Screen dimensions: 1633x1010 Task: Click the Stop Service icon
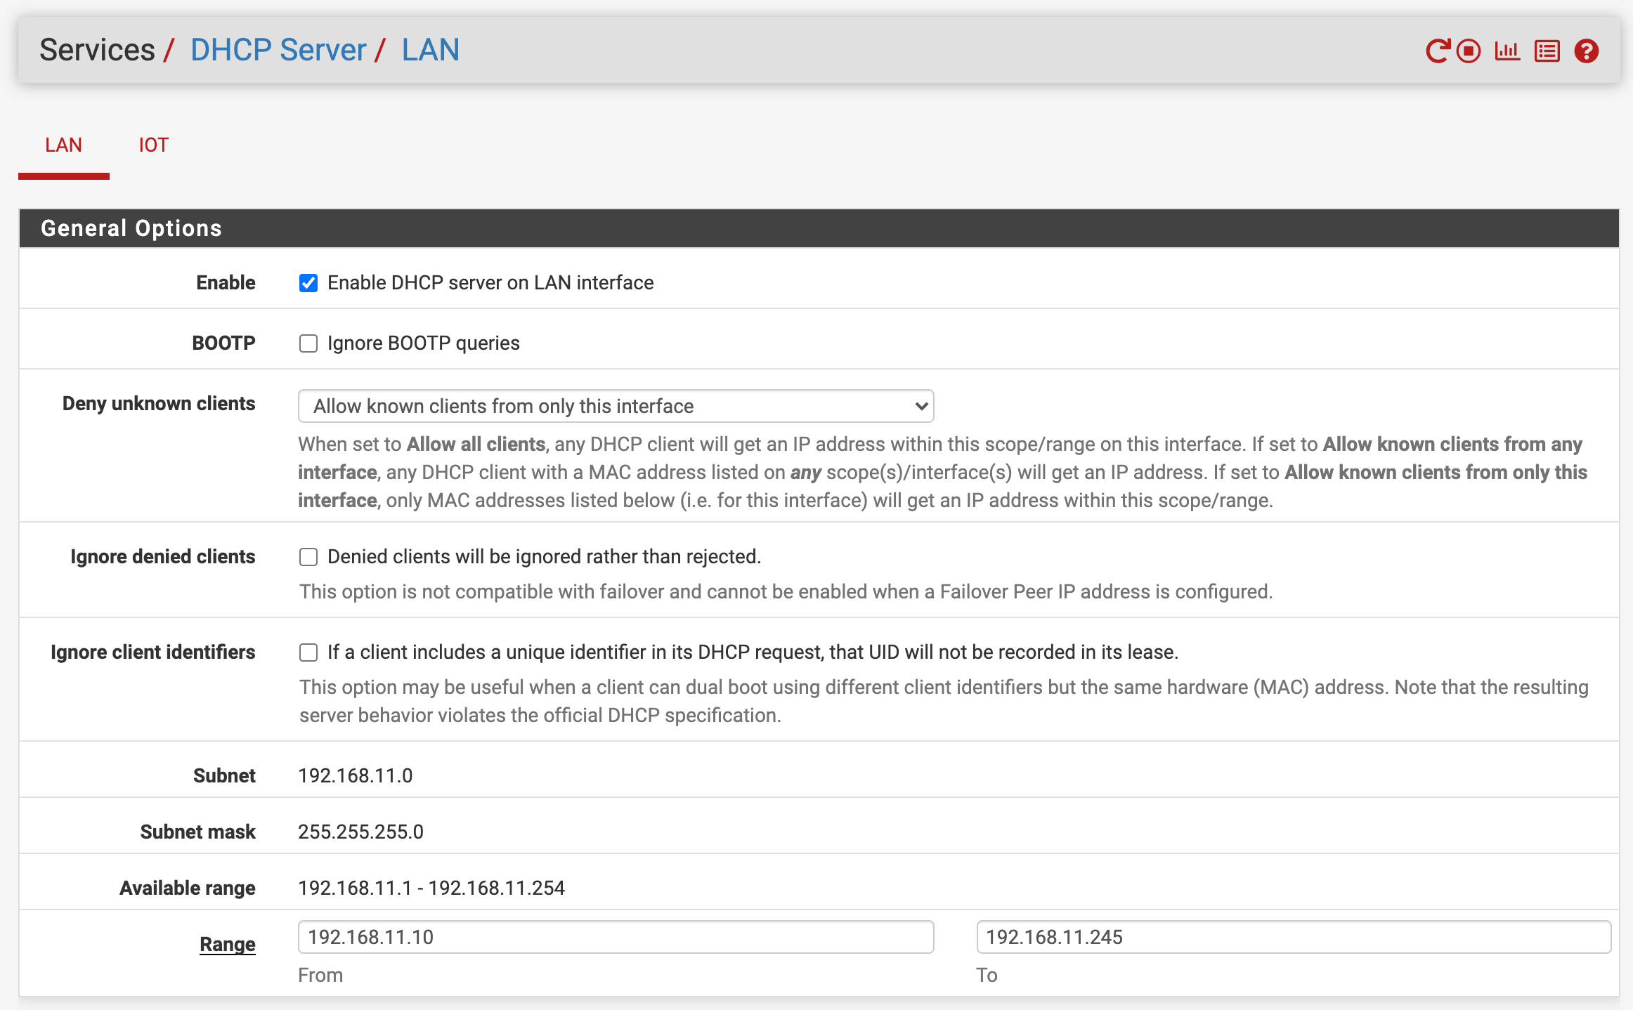[1469, 51]
